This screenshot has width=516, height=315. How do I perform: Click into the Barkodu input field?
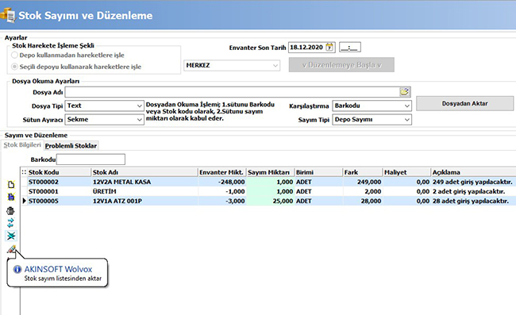tap(90, 159)
